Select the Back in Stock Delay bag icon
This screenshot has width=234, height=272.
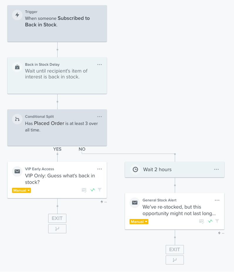17,67
